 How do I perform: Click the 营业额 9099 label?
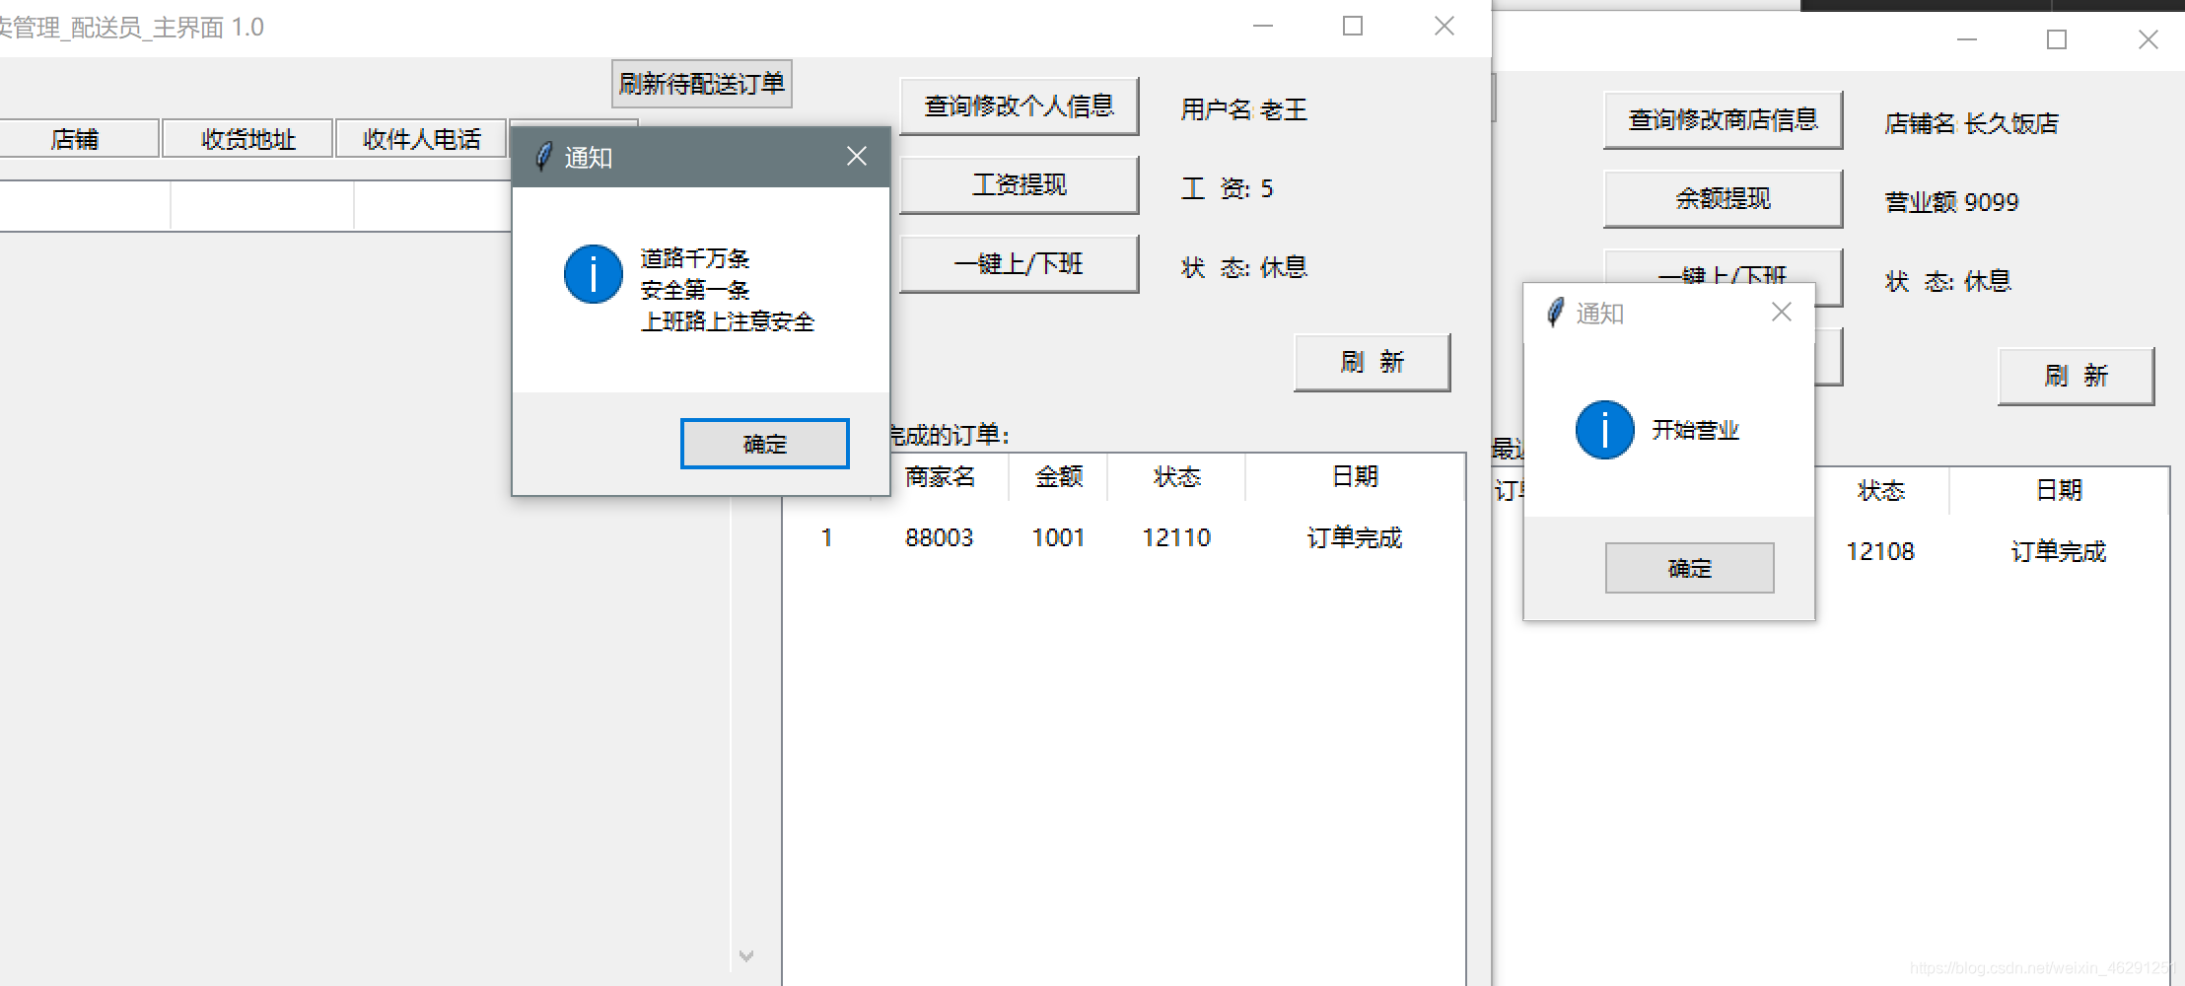[x=1951, y=202]
